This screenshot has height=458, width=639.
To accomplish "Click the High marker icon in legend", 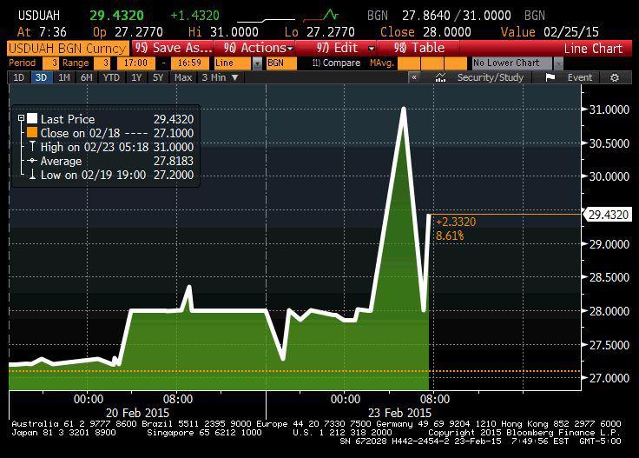I will coord(32,148).
